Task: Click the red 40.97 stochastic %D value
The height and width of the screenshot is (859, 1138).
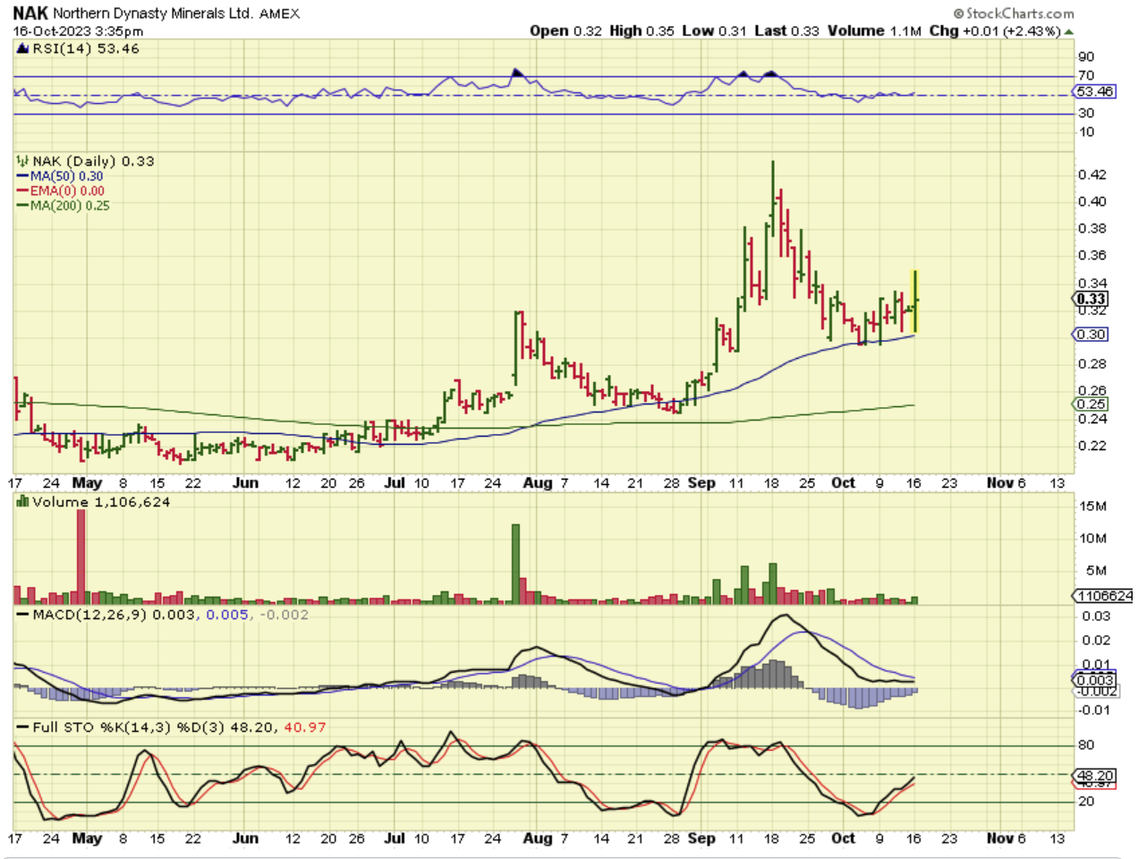Action: 305,727
